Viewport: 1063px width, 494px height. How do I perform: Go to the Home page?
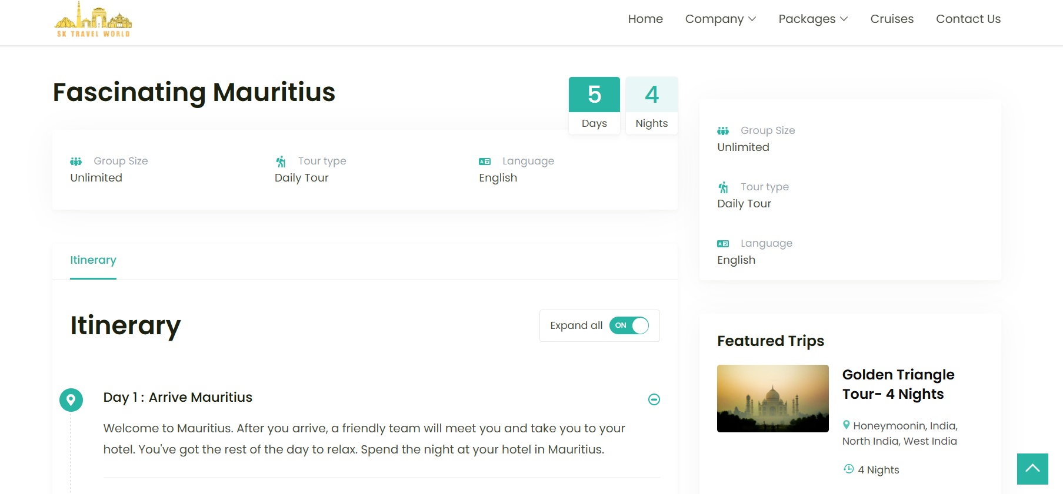click(x=645, y=19)
